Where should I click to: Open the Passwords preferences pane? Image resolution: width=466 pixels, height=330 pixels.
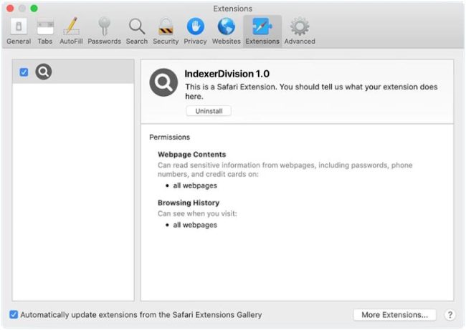pyautogui.click(x=104, y=31)
